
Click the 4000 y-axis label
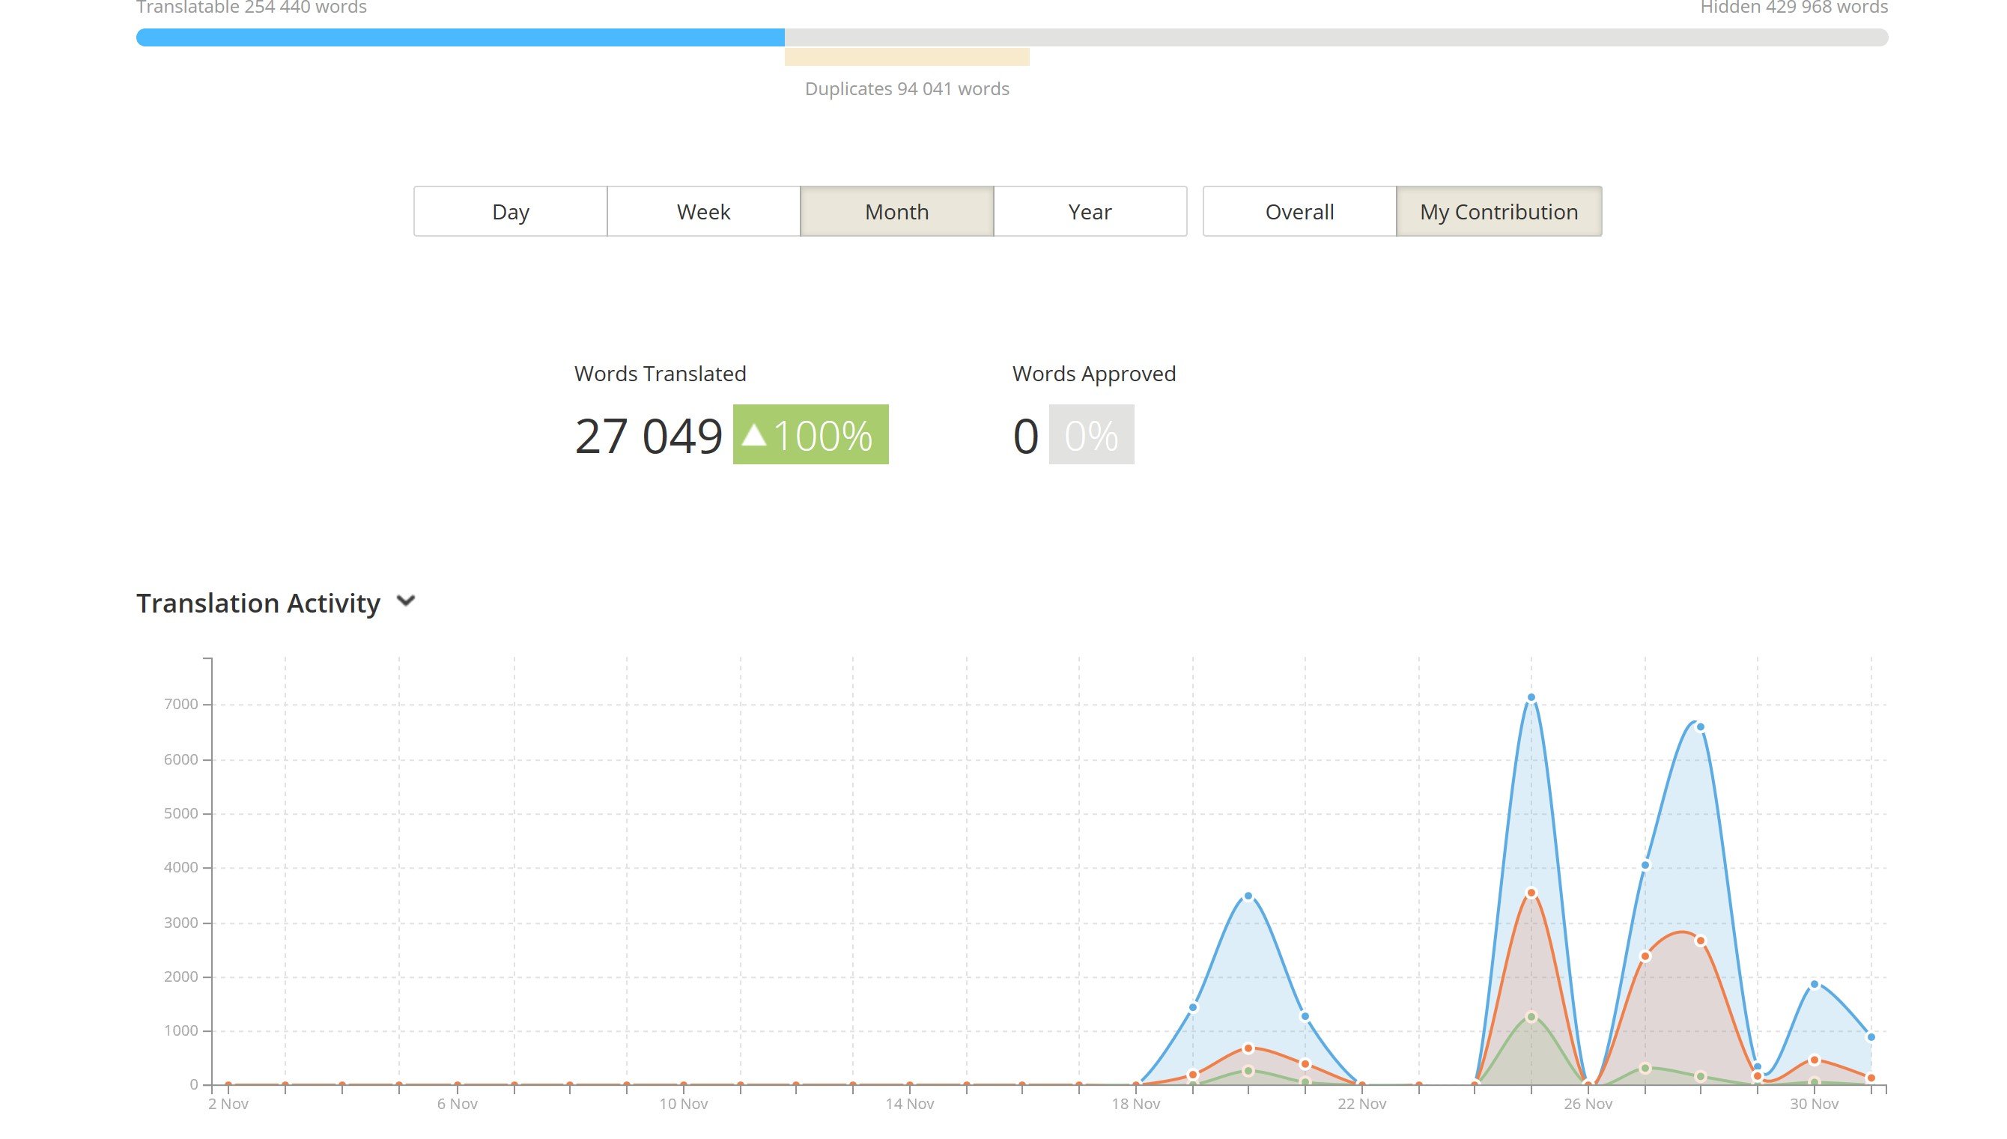click(180, 866)
